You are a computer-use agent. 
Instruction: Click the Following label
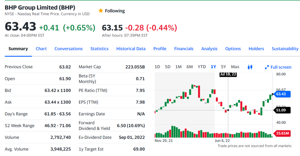pyautogui.click(x=115, y=11)
